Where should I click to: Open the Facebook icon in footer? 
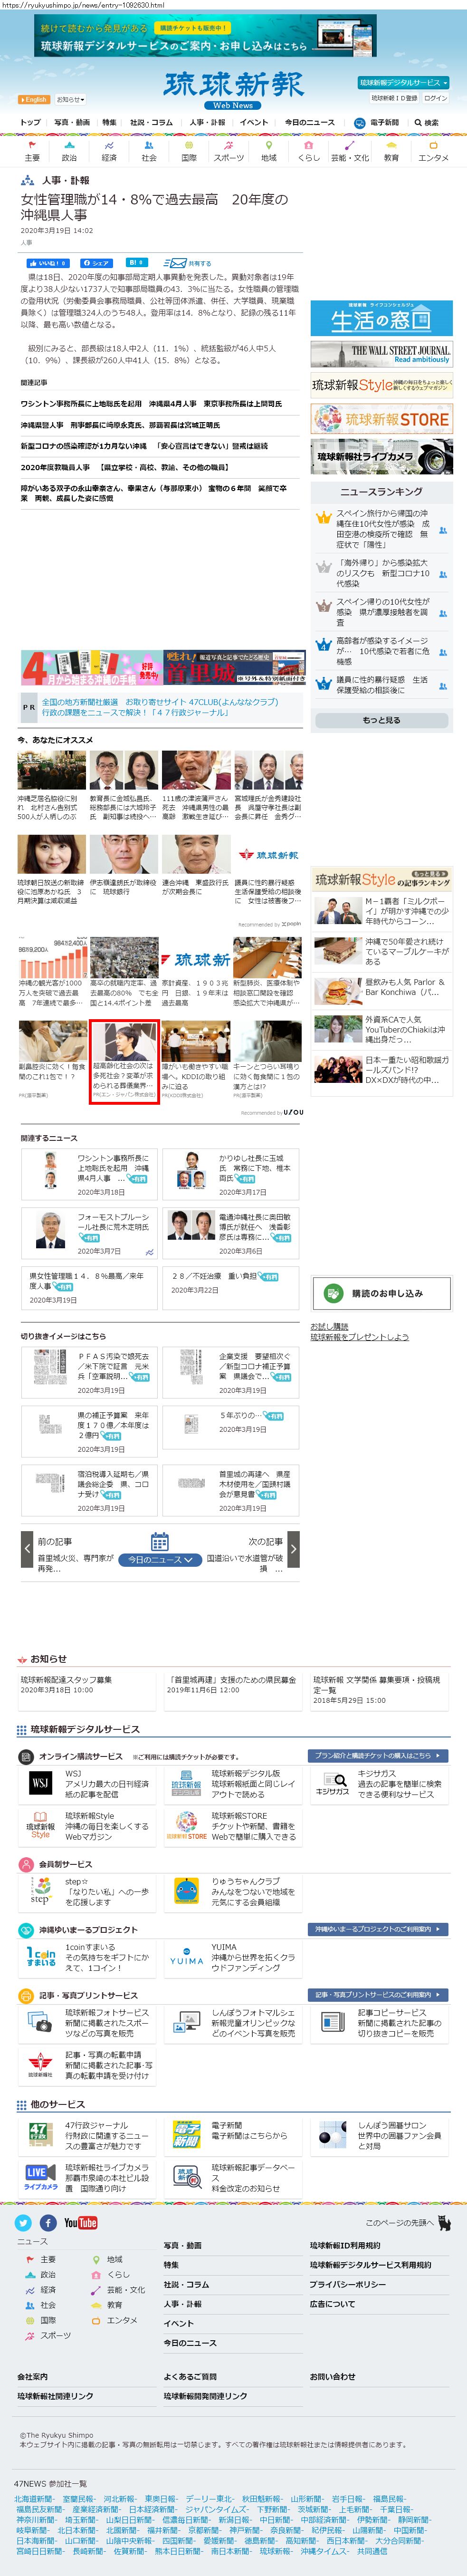coord(47,2222)
